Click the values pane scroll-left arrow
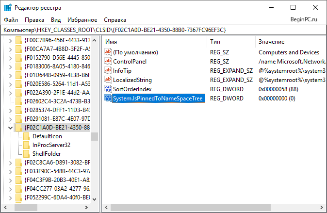This screenshot has height=213, width=327. [106, 207]
